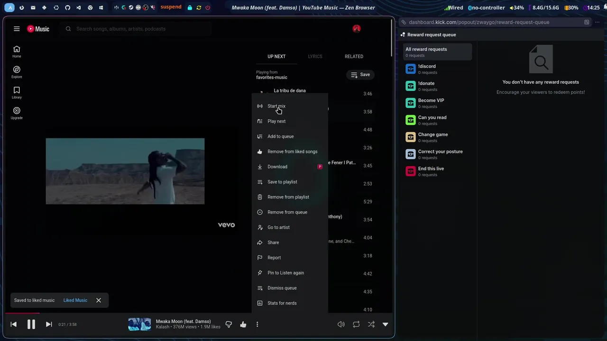Click the YouTube Music logo

pyautogui.click(x=38, y=29)
